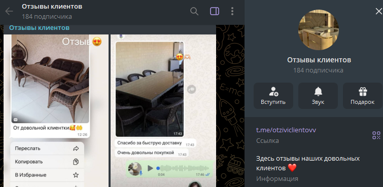The width and height of the screenshot is (383, 187).
Task: Toggle notifications with Звук button
Action: [318, 96]
